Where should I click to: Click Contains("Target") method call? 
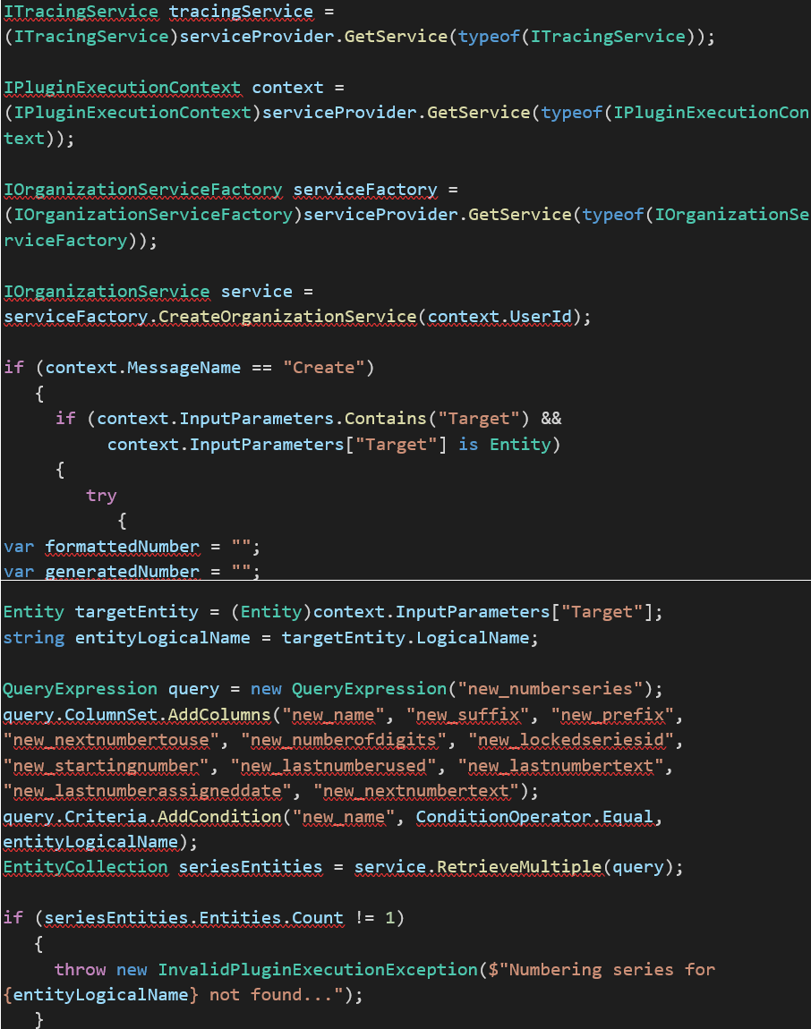click(437, 419)
